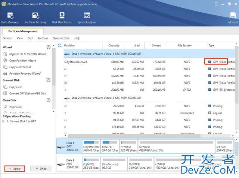Open the Disk menu
This screenshot has width=239, height=178.
coord(30,38)
